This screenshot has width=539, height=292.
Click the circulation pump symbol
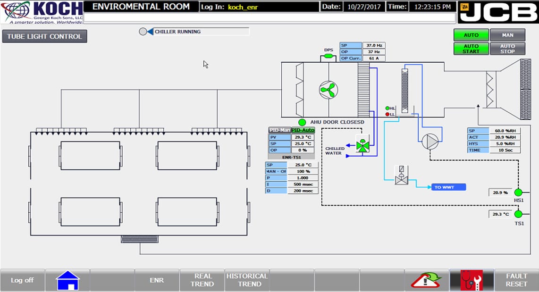(x=430, y=141)
